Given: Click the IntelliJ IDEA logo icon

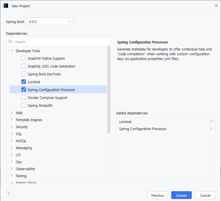Looking at the screenshot, I should [6, 6].
